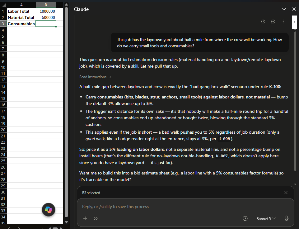Click the selected empty cell B3
The image size is (299, 229).
click(x=46, y=24)
